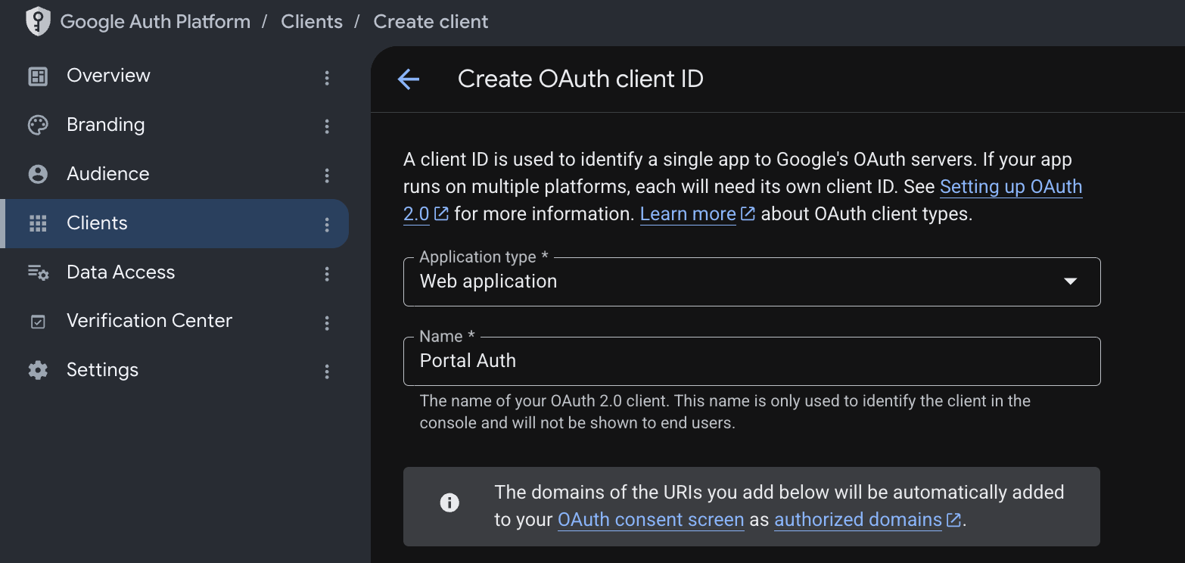The height and width of the screenshot is (563, 1185).
Task: Click the Create OAuth client ID heading
Action: (580, 79)
